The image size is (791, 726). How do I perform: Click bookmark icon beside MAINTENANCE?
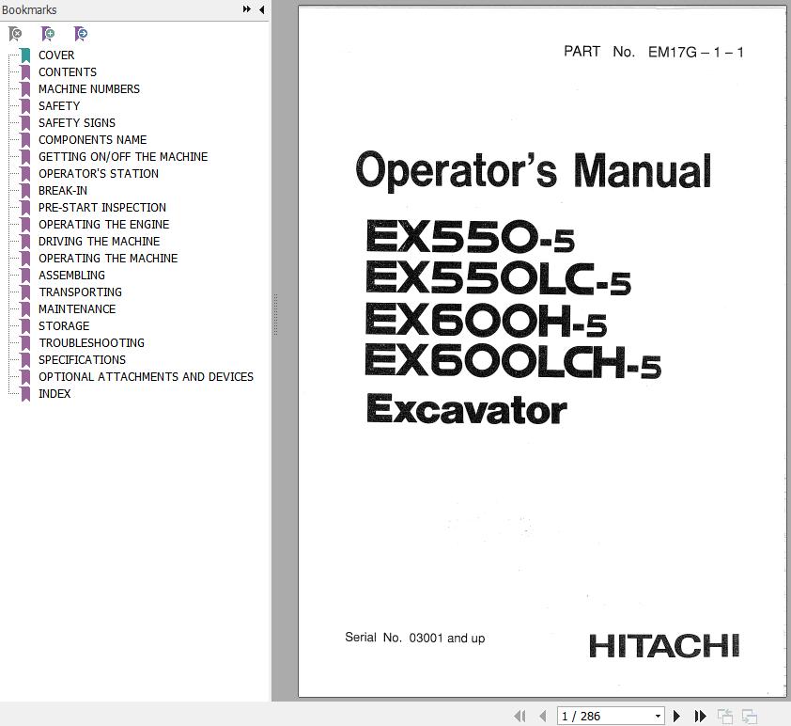point(25,309)
